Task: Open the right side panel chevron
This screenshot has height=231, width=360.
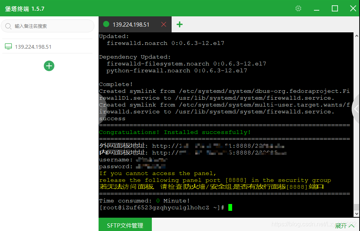Action: pos(356,109)
